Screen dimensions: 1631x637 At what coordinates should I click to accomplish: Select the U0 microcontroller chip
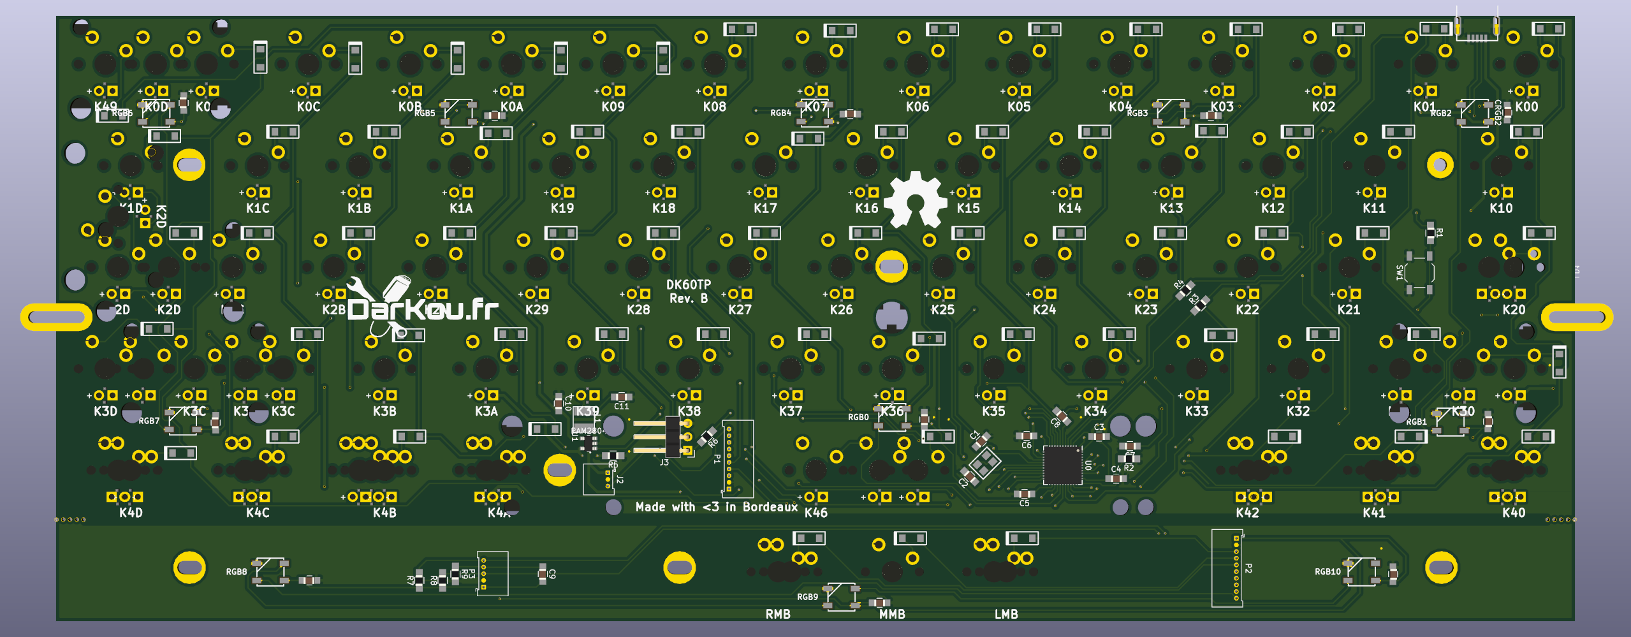pyautogui.click(x=1062, y=465)
